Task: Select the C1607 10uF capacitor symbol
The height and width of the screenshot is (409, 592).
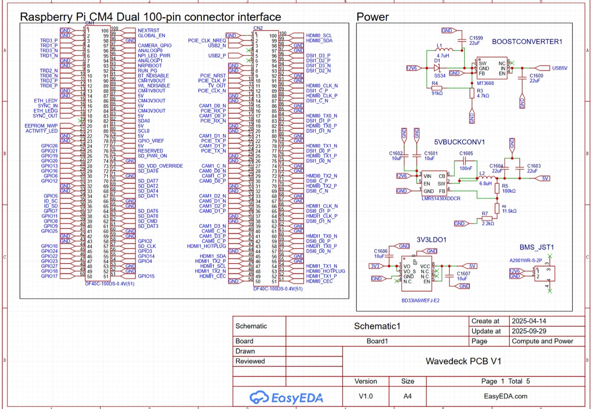Action: coord(450,276)
